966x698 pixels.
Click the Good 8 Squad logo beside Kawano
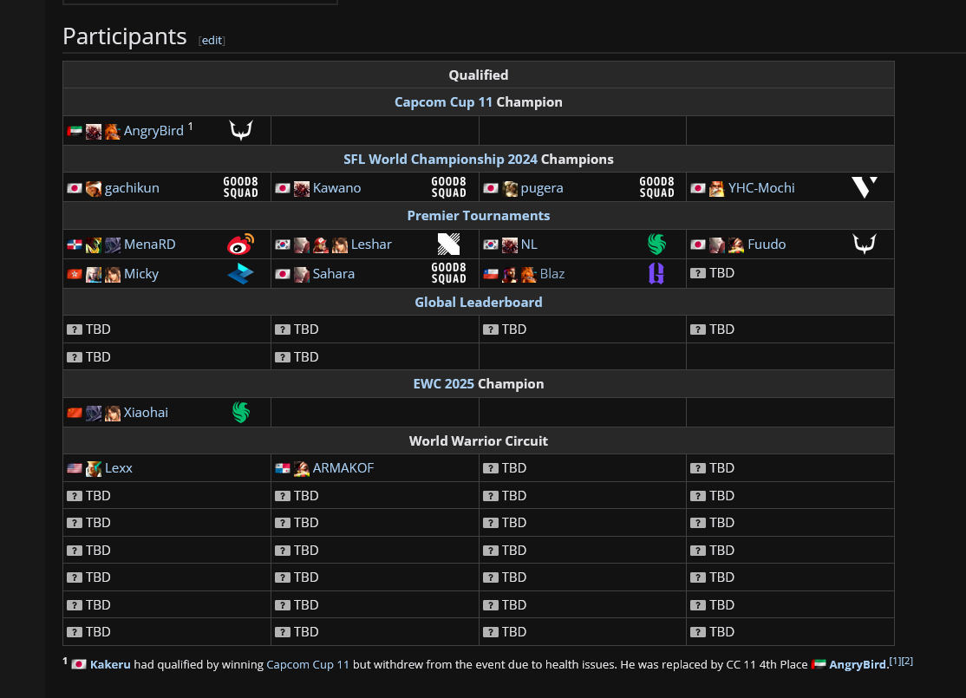click(x=448, y=187)
